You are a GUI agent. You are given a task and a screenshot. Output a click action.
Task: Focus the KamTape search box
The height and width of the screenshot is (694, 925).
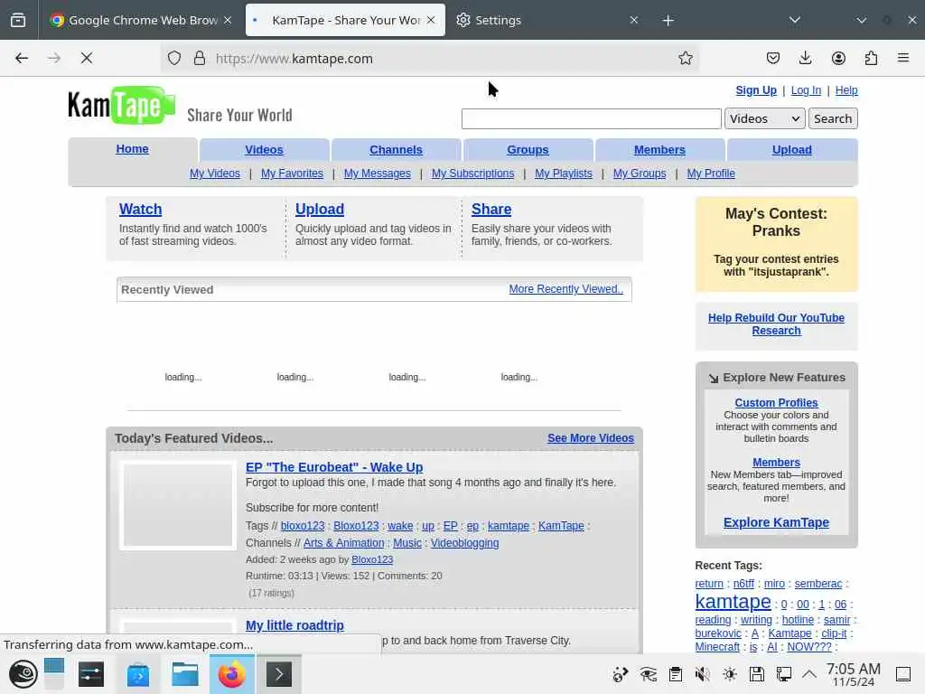pos(591,118)
